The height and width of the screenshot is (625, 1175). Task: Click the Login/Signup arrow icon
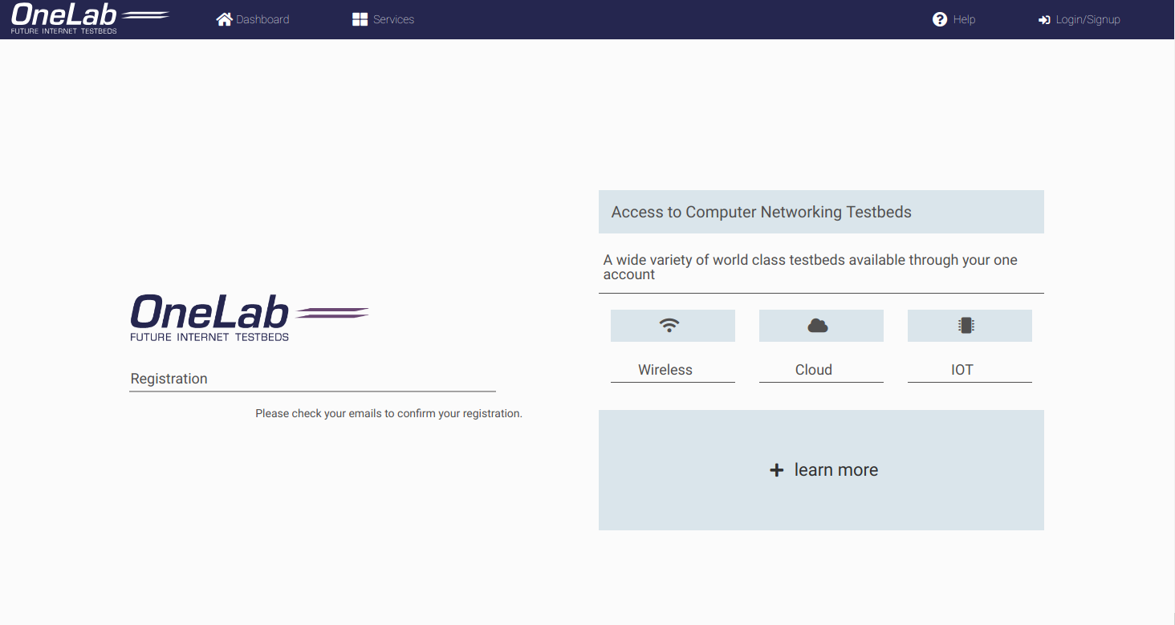pyautogui.click(x=1044, y=20)
